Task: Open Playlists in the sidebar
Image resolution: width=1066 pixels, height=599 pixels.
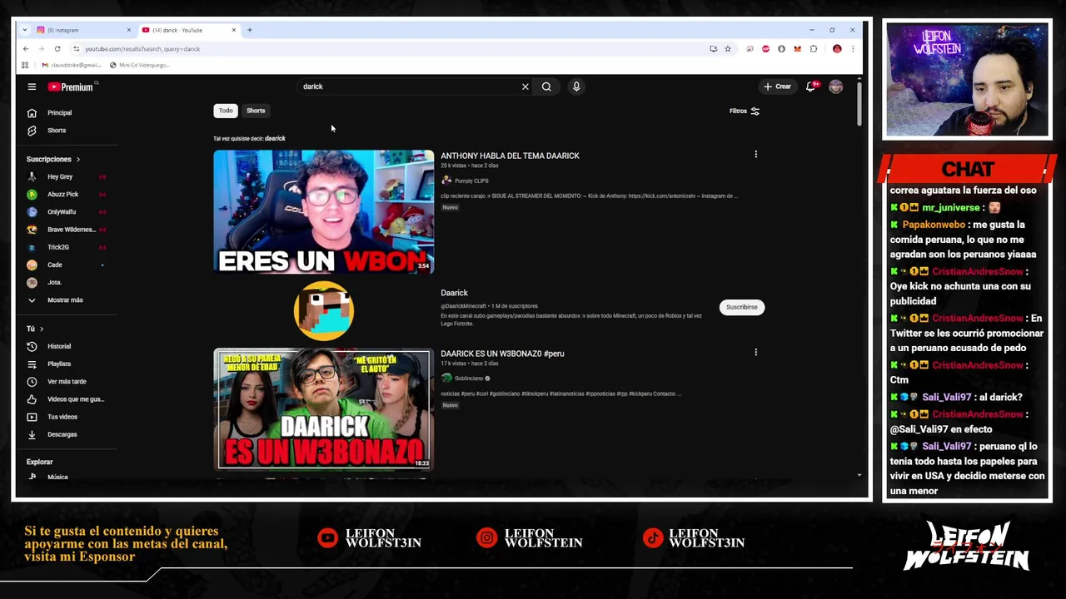Action: (59, 364)
